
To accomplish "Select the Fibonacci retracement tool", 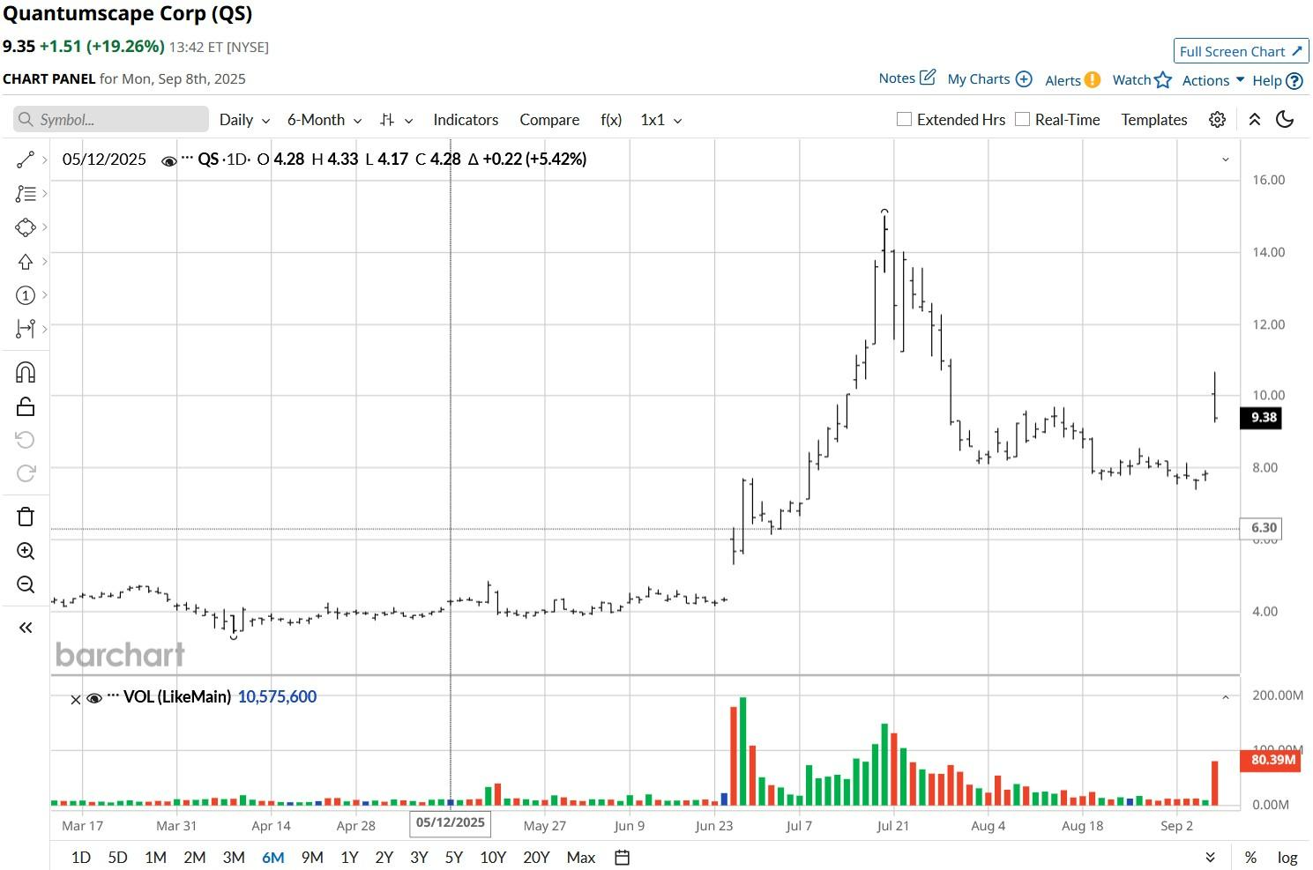I will click(x=26, y=193).
